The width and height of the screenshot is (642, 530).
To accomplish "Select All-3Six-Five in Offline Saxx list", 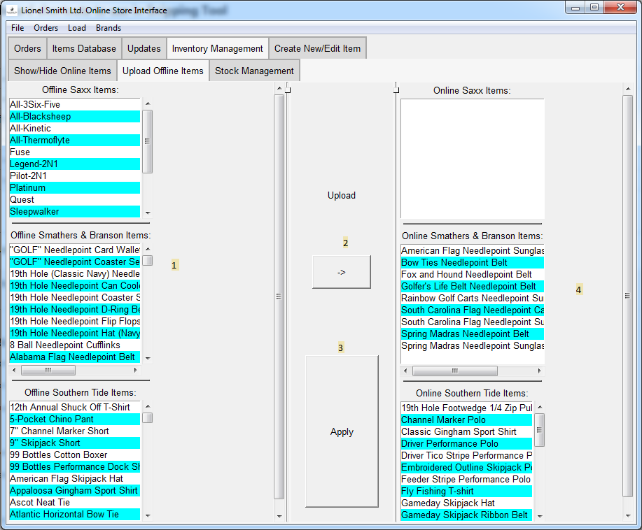I will 74,104.
